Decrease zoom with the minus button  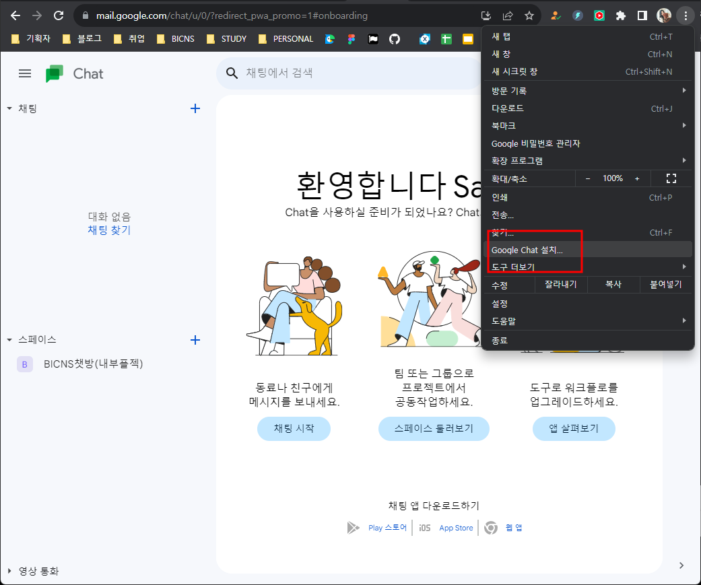click(588, 178)
